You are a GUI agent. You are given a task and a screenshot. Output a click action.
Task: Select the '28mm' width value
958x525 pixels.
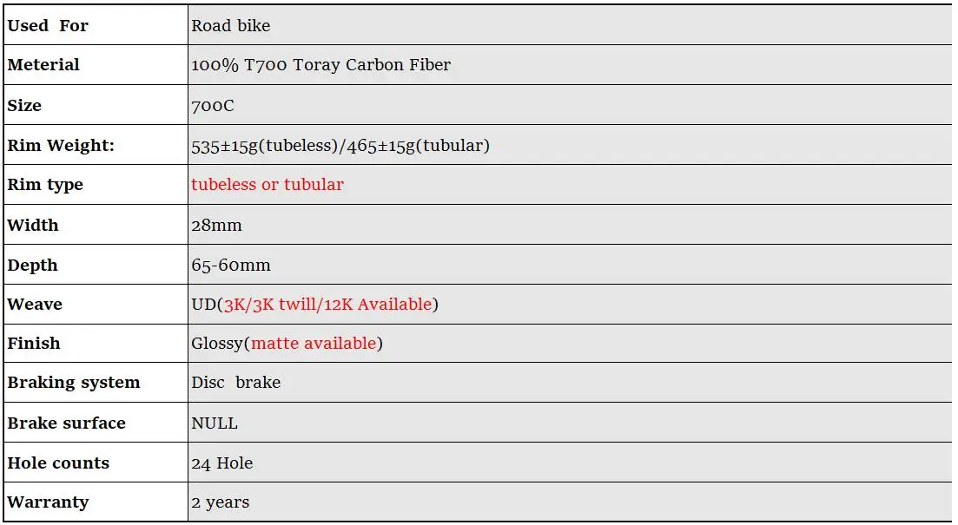(216, 226)
